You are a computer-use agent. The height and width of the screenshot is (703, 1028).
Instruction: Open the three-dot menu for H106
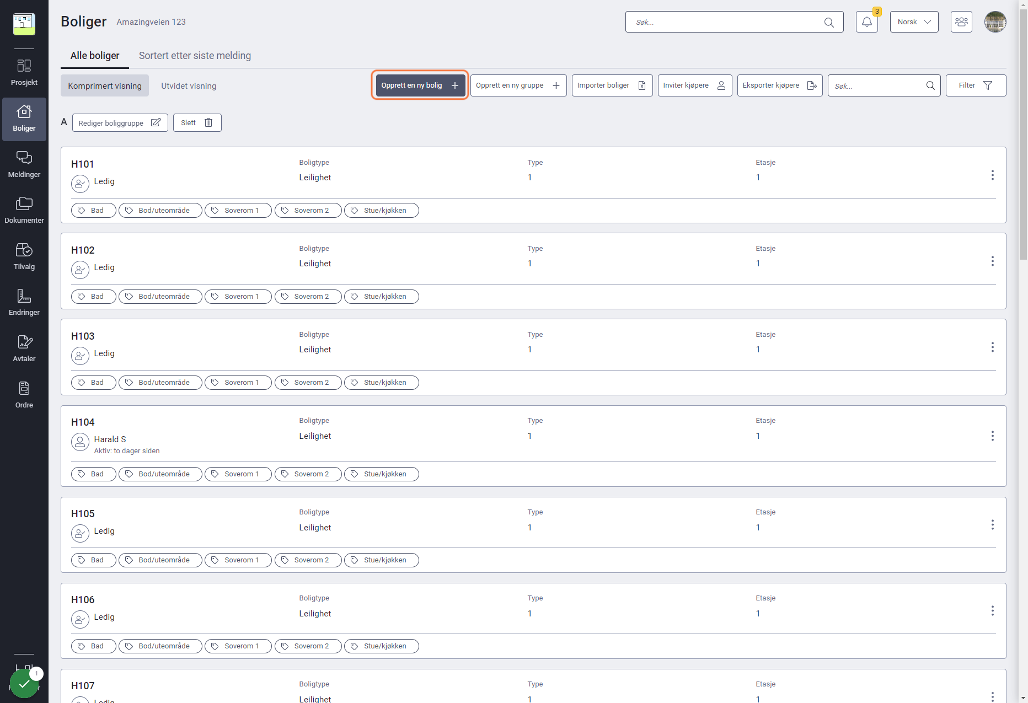(x=993, y=611)
